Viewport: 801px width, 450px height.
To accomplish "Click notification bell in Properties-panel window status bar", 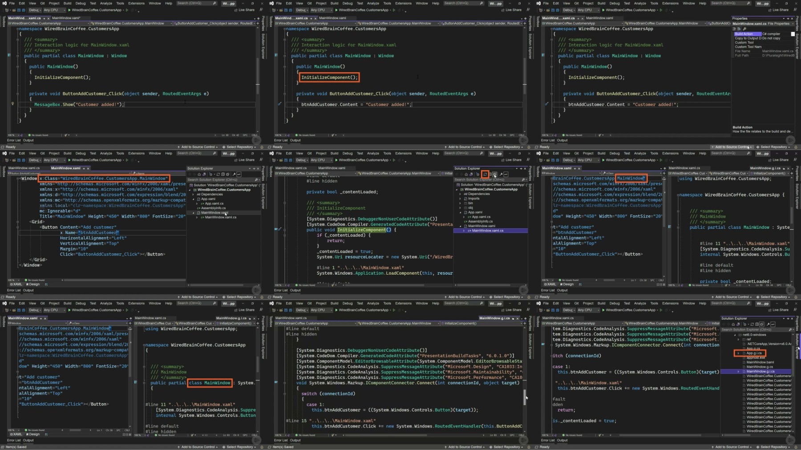I will [796, 147].
